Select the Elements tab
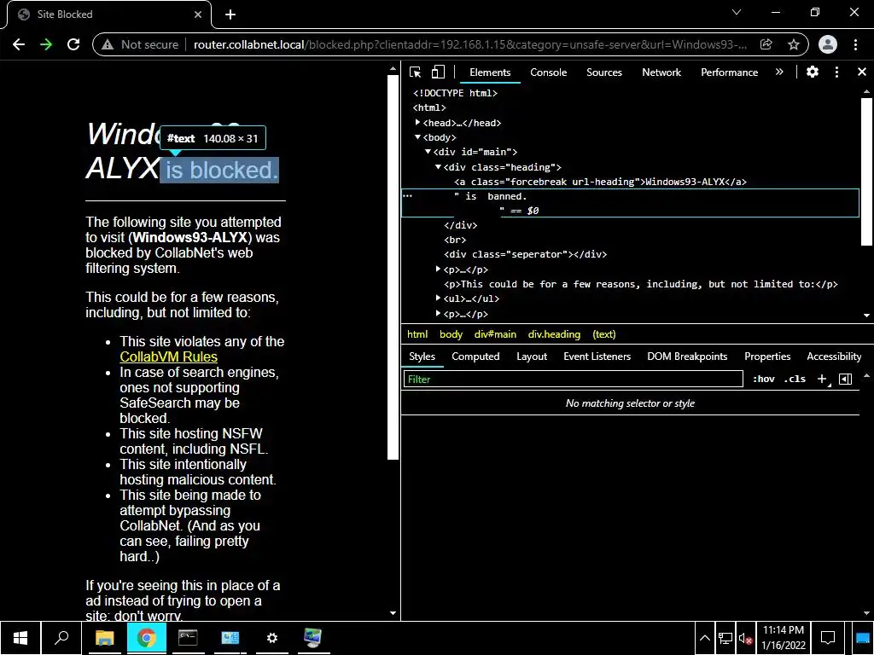 click(490, 72)
